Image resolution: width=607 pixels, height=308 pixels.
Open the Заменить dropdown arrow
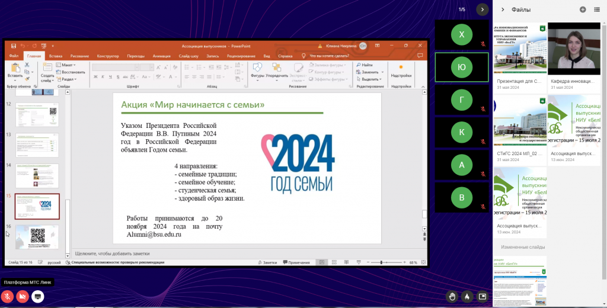382,72
